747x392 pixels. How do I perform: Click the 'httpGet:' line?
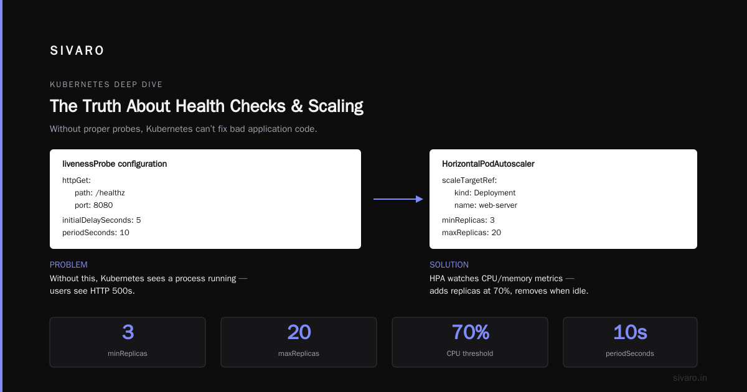click(77, 180)
